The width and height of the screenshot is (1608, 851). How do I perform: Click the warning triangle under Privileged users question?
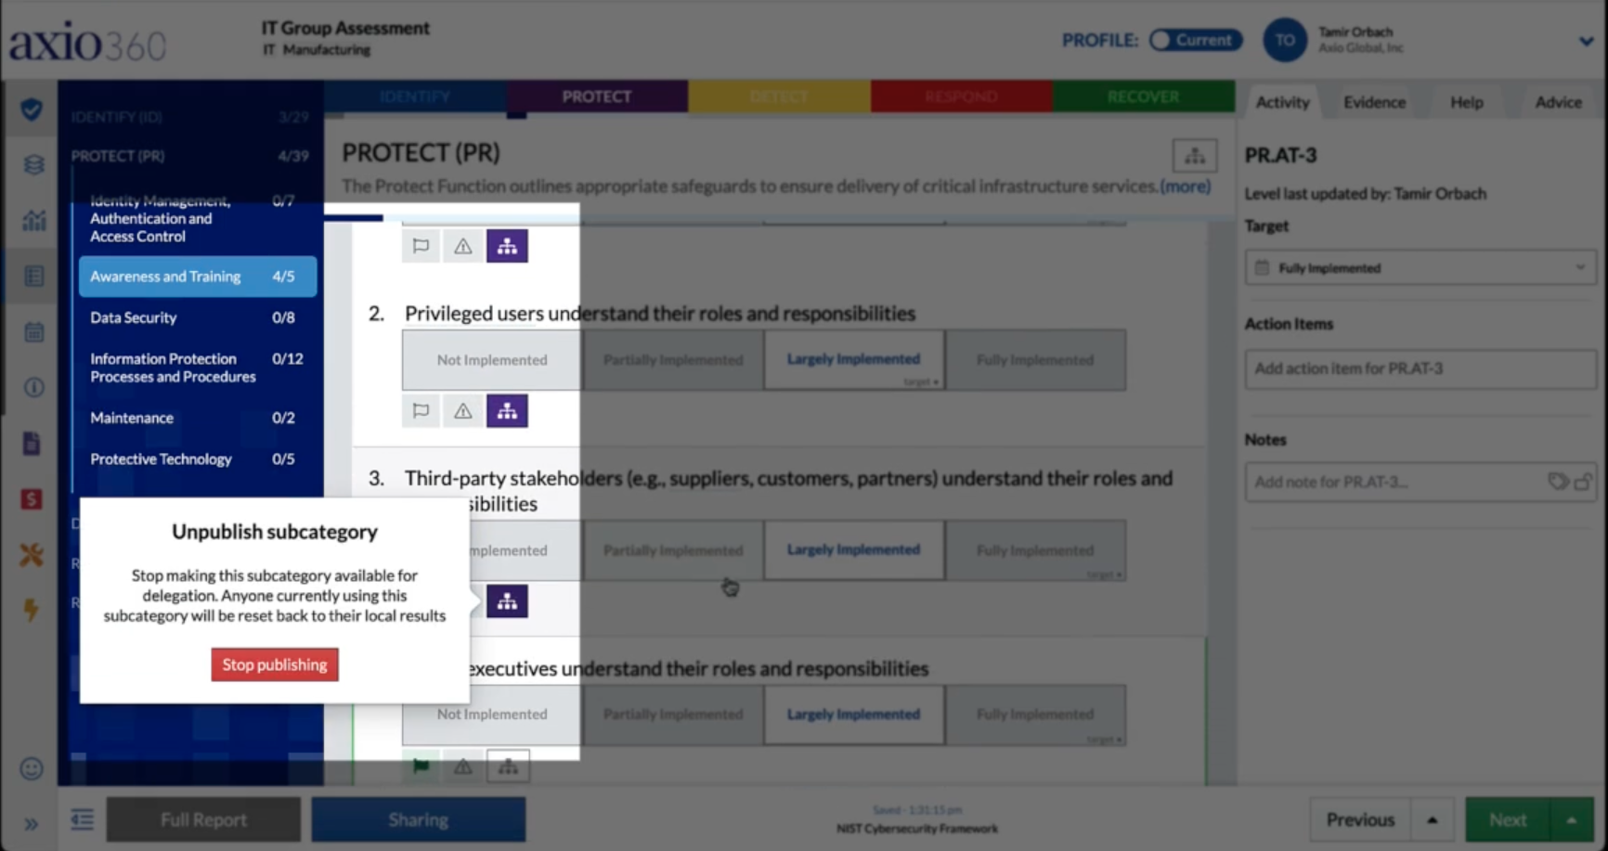462,411
